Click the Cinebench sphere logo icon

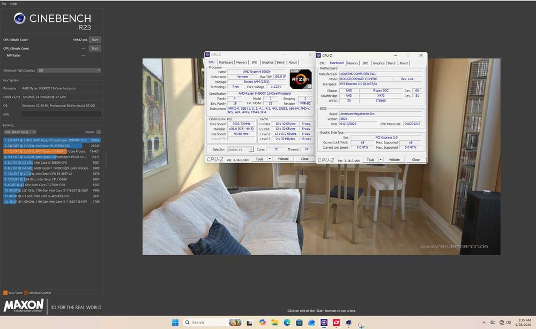pyautogui.click(x=19, y=18)
